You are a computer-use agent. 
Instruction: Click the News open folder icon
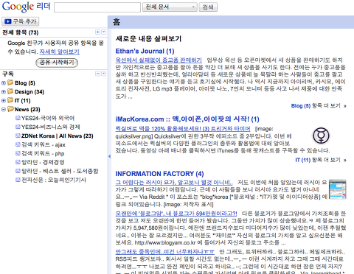click(x=10, y=109)
